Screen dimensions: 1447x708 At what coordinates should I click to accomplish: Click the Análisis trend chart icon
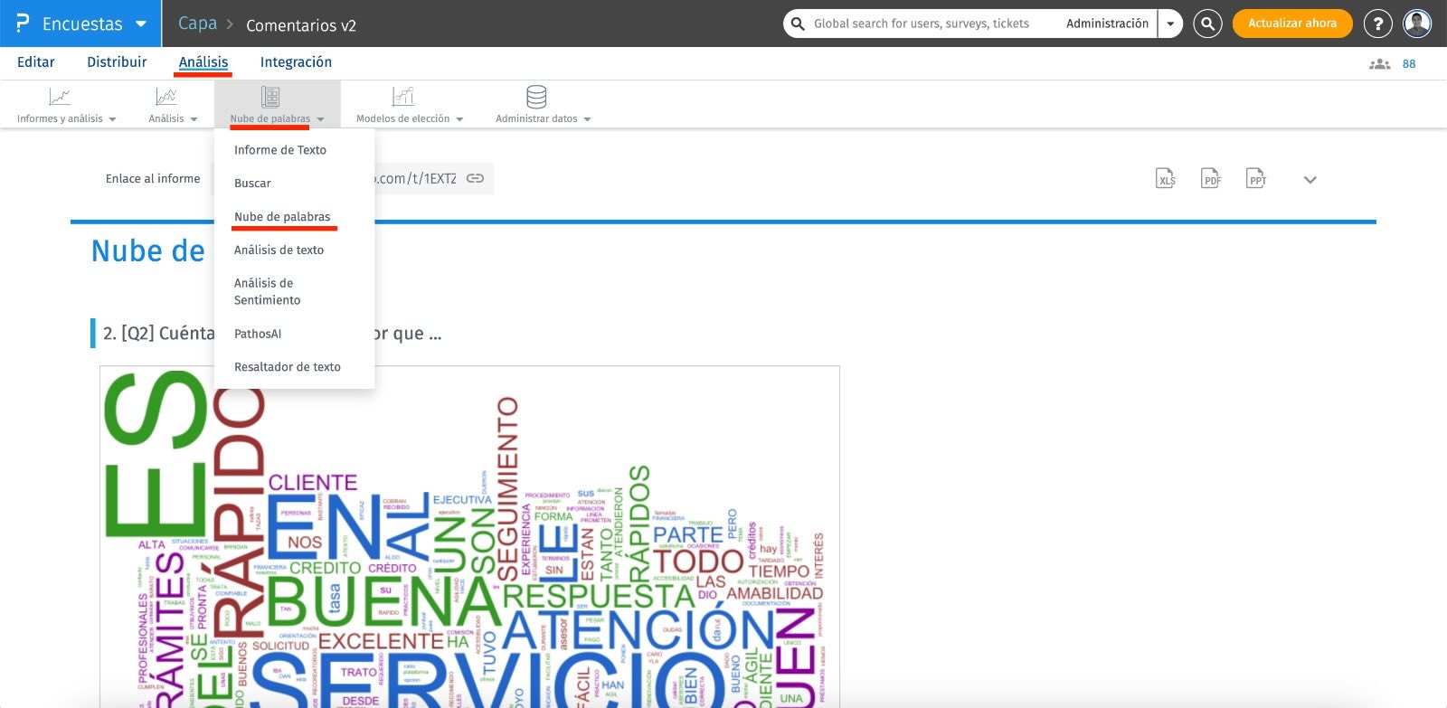pyautogui.click(x=166, y=97)
